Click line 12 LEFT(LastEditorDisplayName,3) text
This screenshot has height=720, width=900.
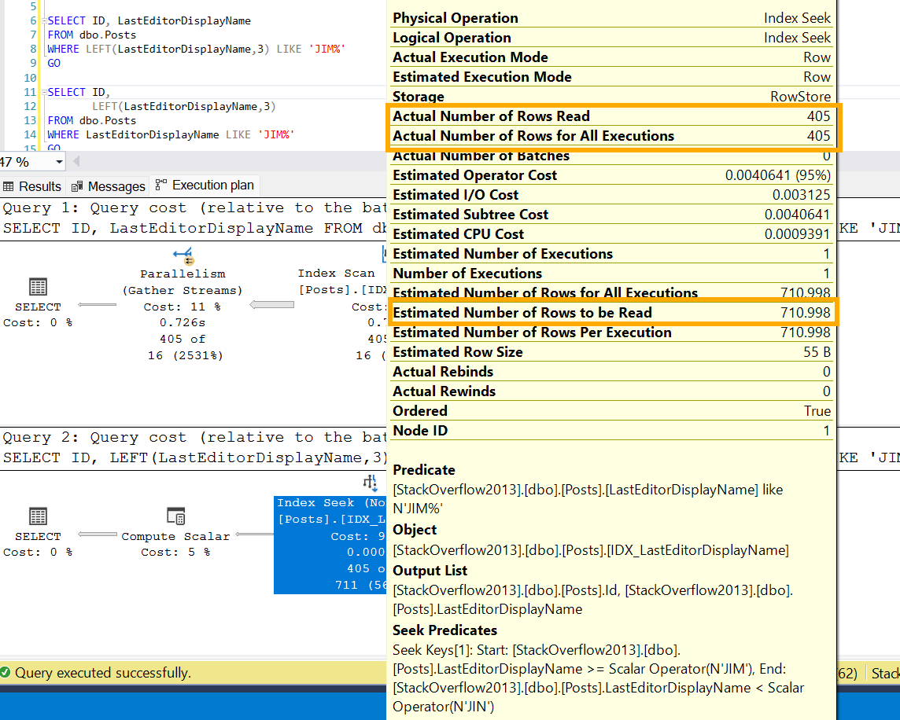(x=183, y=107)
